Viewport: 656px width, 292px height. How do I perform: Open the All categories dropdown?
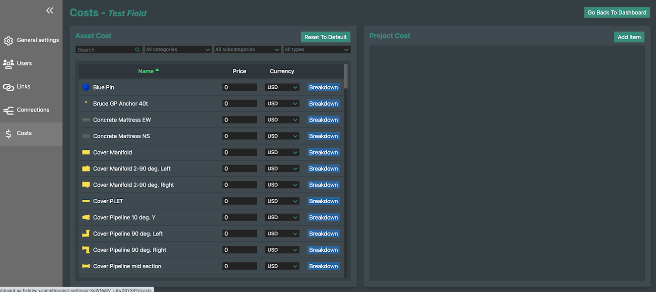pyautogui.click(x=178, y=50)
